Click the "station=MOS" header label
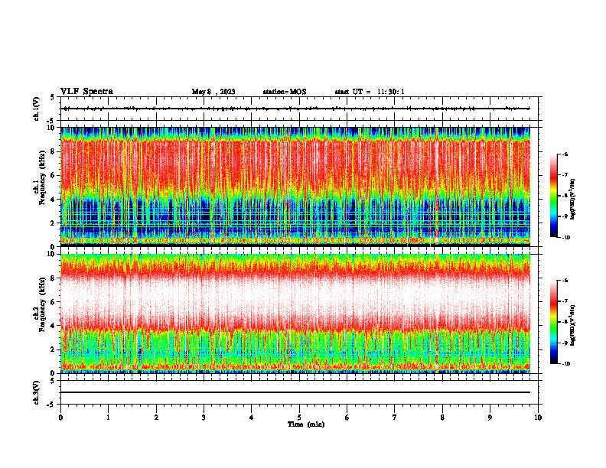606x468 pixels. pyautogui.click(x=285, y=92)
